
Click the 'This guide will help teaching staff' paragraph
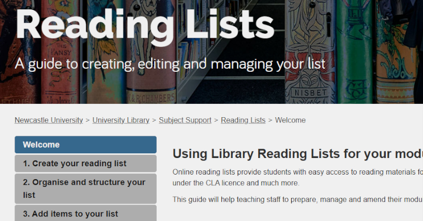tap(298, 199)
